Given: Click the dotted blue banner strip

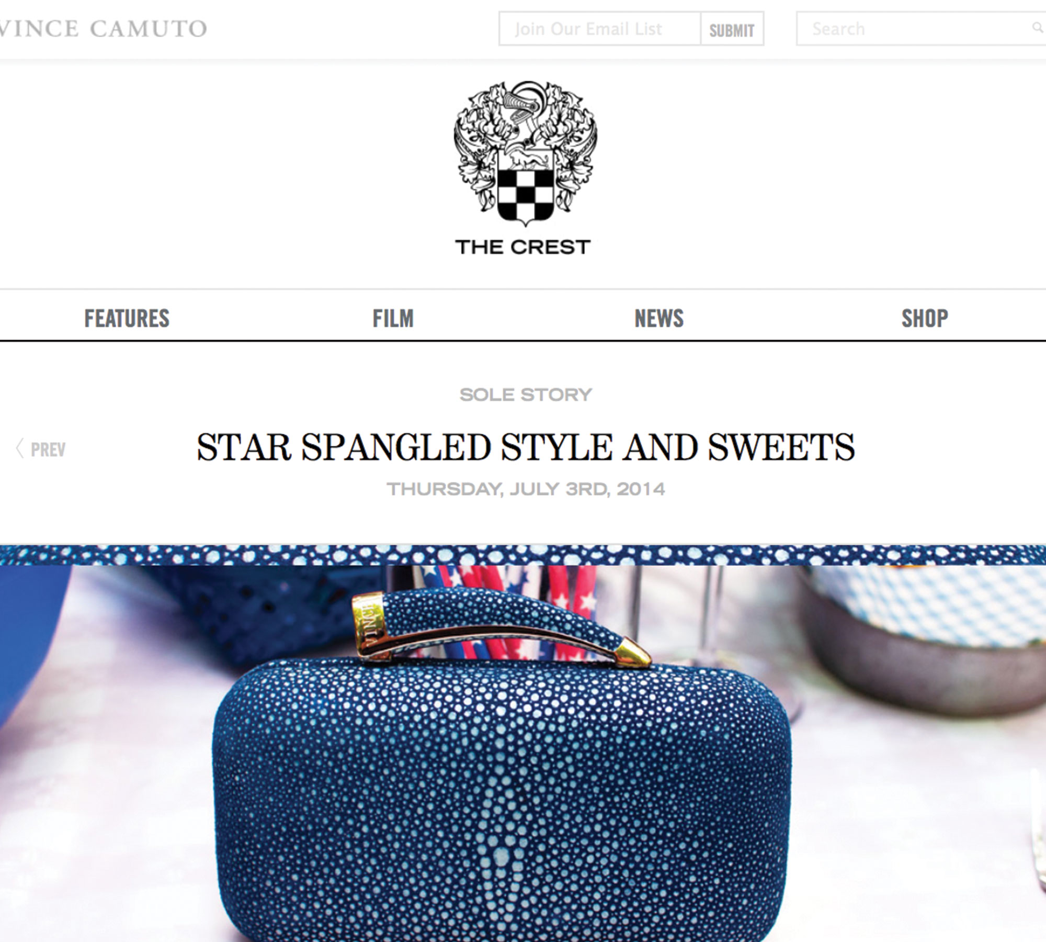Looking at the screenshot, I should [x=523, y=555].
